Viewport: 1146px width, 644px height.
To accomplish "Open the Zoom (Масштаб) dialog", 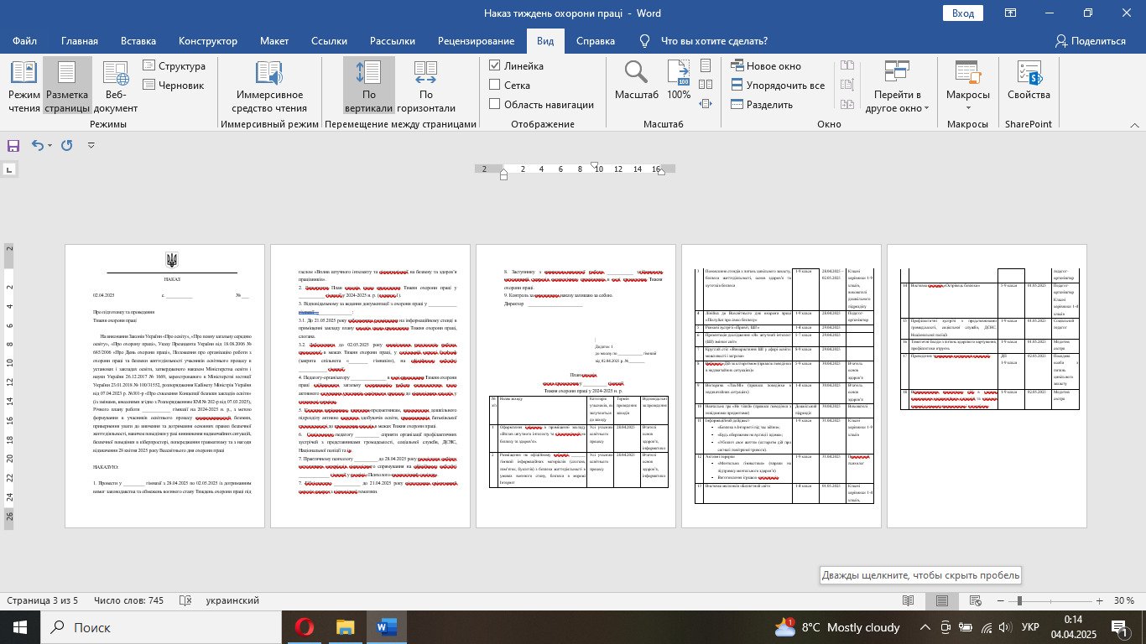I will coord(636,80).
